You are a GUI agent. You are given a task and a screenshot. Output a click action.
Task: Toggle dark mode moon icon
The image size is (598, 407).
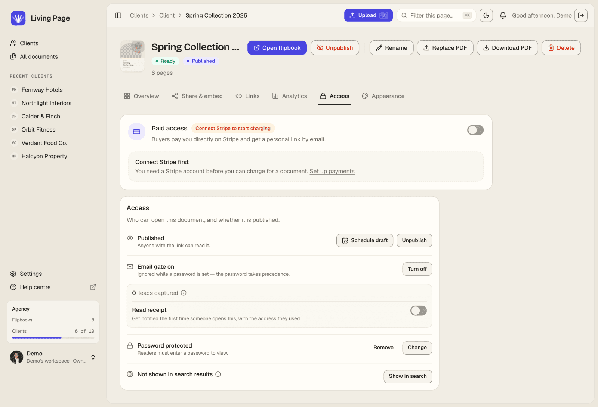486,15
